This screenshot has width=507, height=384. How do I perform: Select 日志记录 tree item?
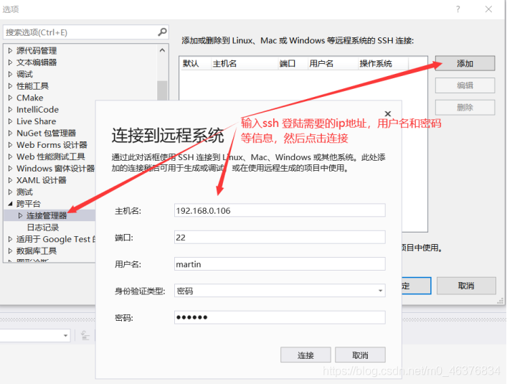point(43,228)
